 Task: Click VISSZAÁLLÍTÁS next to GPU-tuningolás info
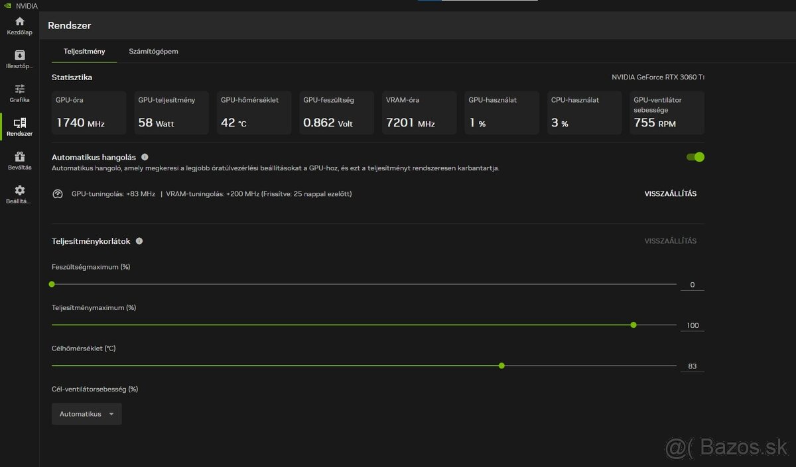pos(670,194)
